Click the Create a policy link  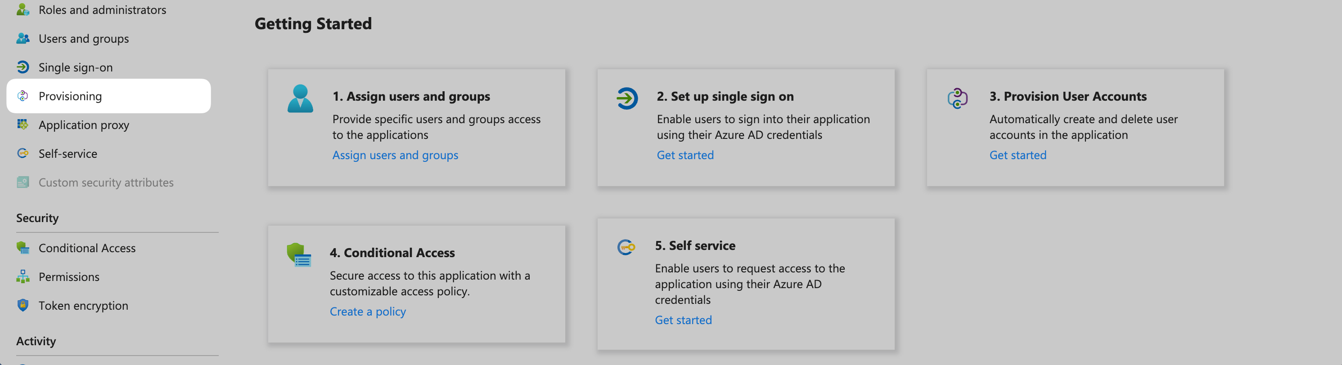(367, 312)
